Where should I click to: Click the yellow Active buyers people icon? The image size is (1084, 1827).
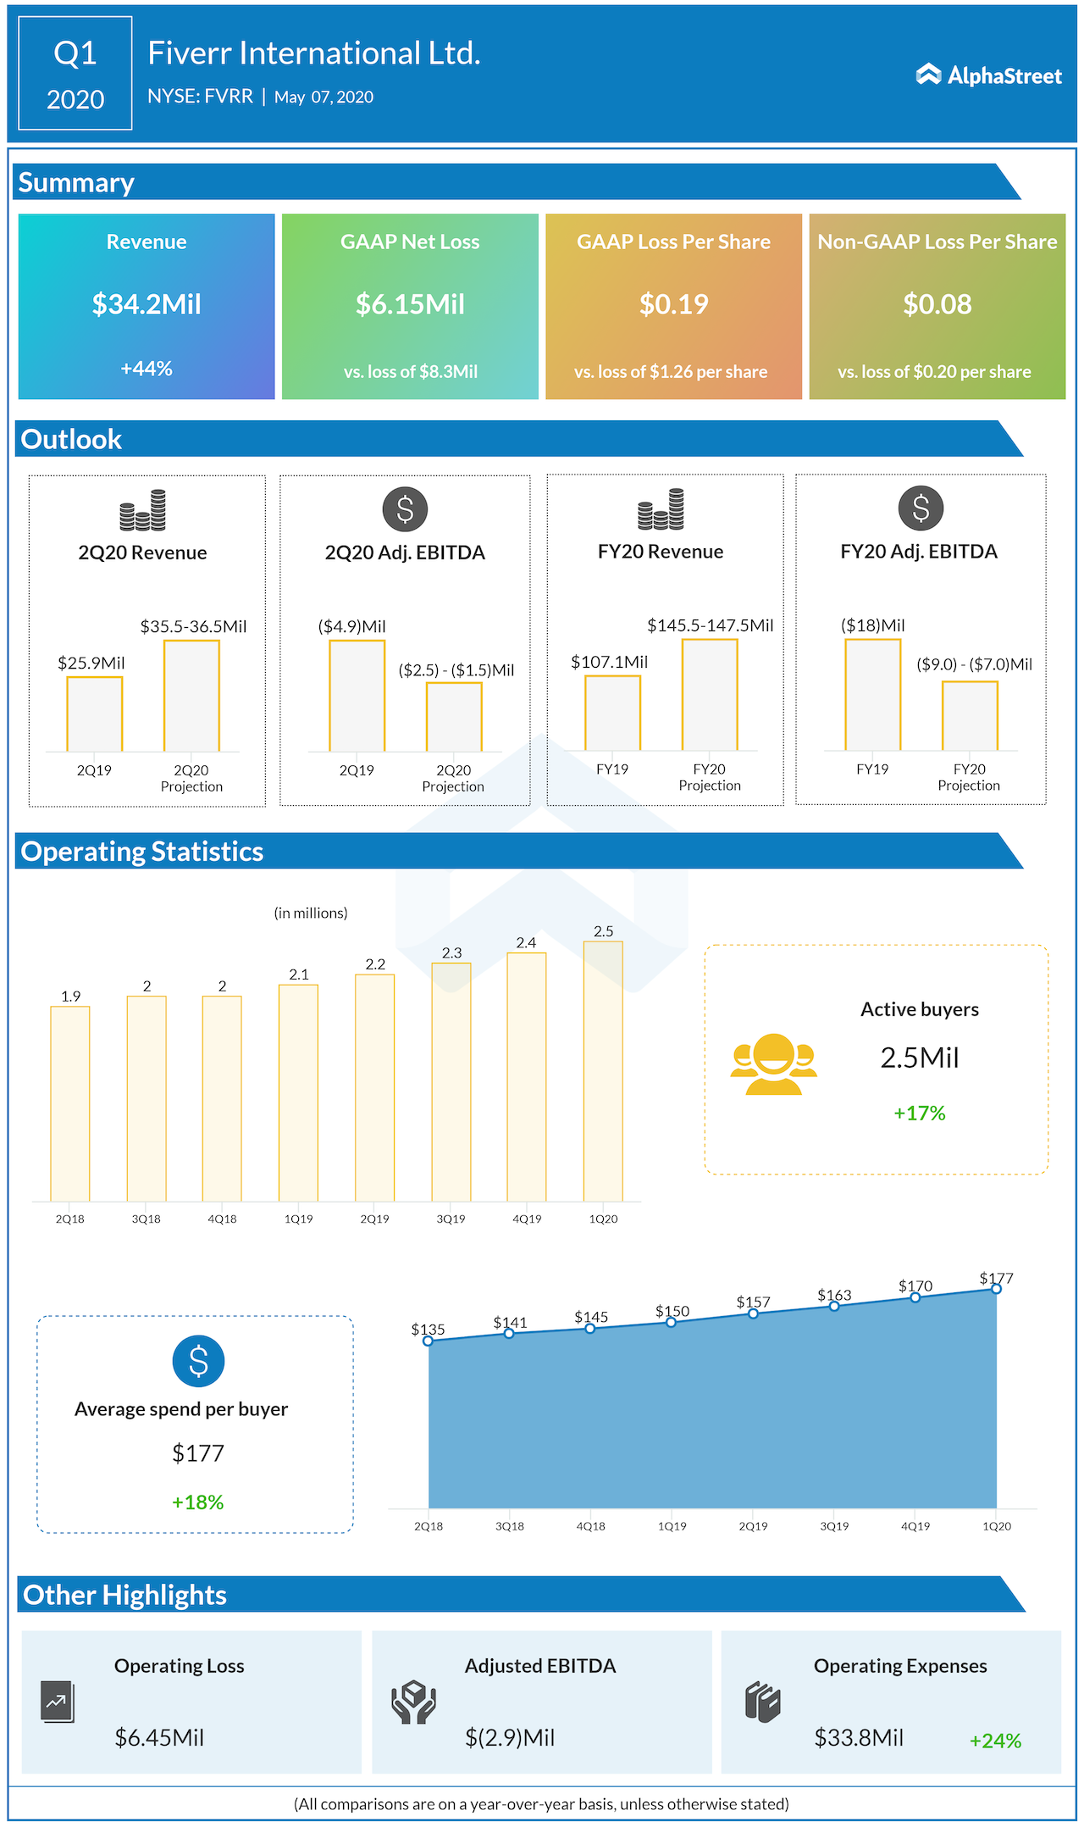click(x=773, y=1064)
